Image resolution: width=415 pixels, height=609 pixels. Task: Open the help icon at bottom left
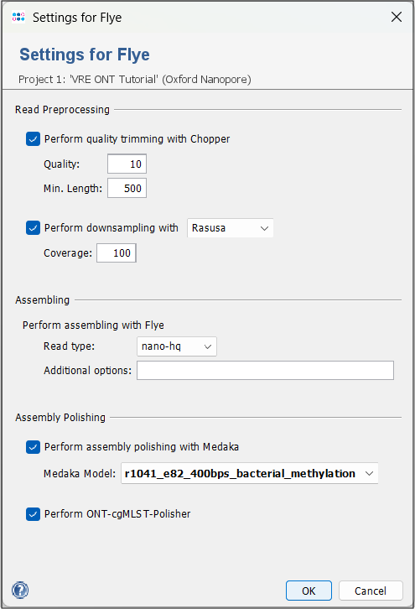tap(20, 591)
